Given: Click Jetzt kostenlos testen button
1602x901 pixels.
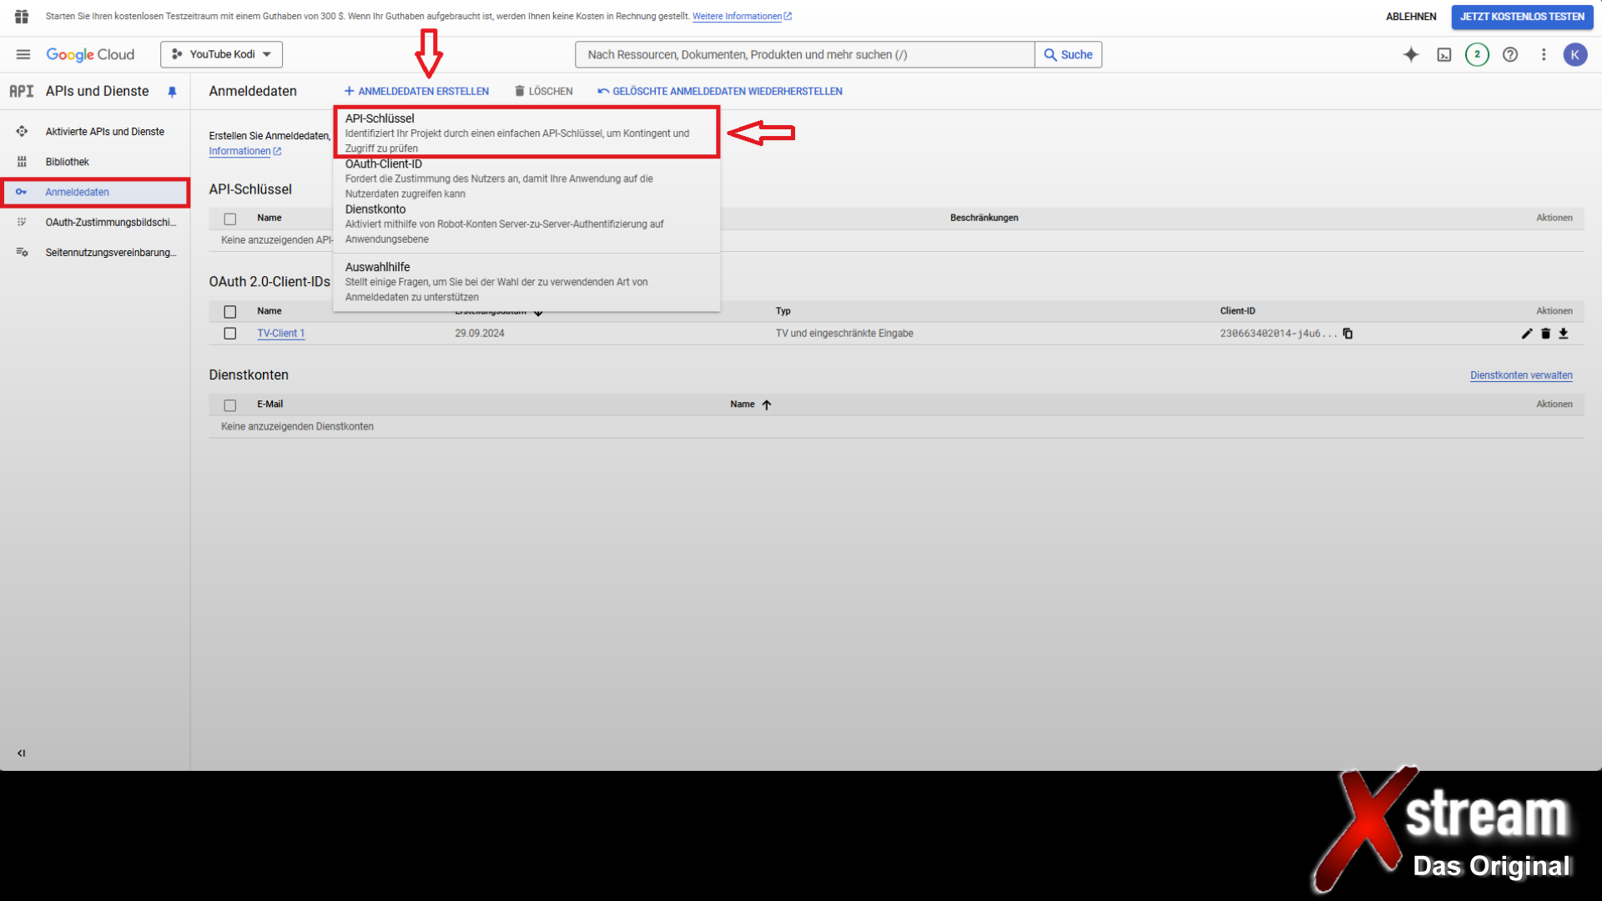Looking at the screenshot, I should coord(1522,17).
